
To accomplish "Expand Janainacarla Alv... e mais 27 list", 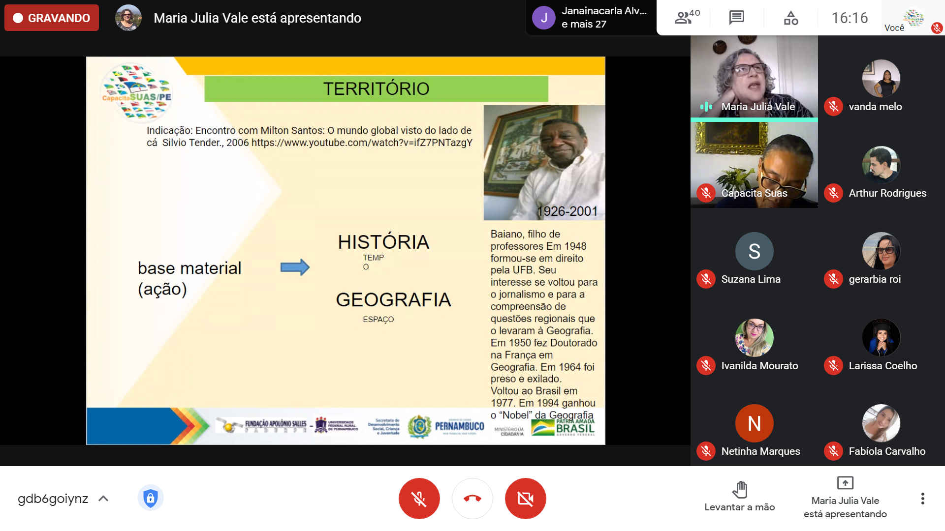I will (591, 18).
